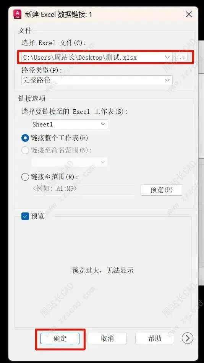This screenshot has width=204, height=363.
Task: Select the 链接至命名范围 radio button
Action: [25, 150]
